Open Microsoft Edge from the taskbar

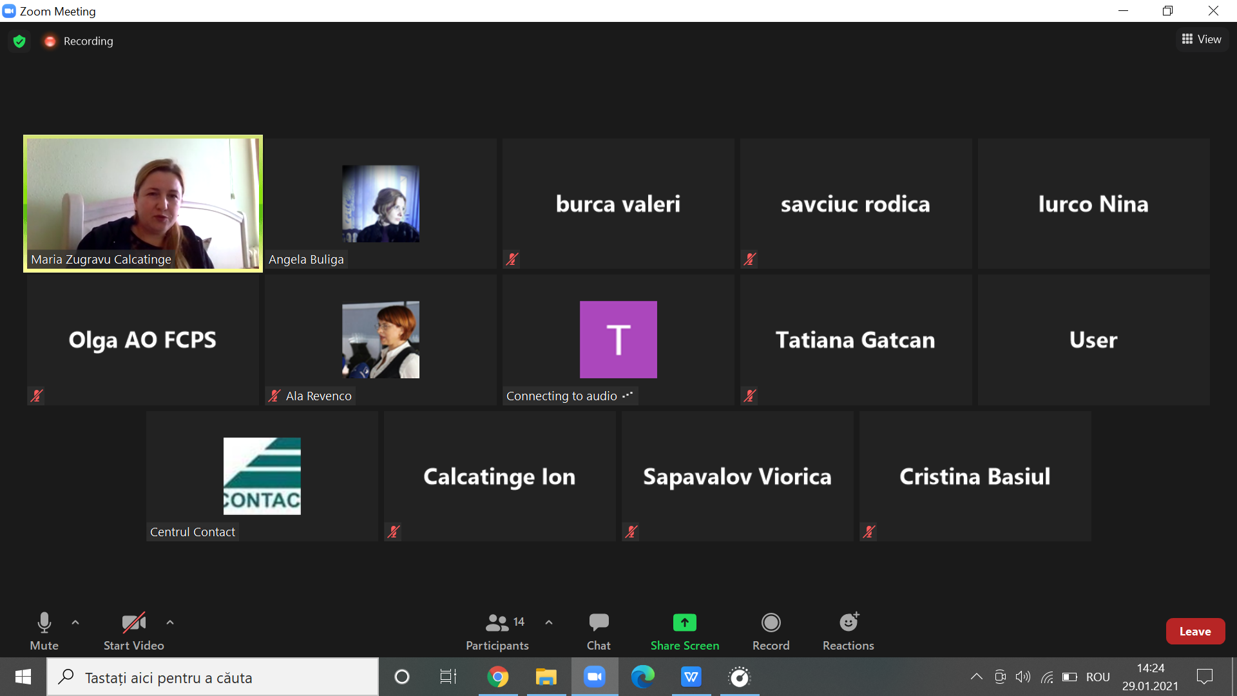click(642, 677)
